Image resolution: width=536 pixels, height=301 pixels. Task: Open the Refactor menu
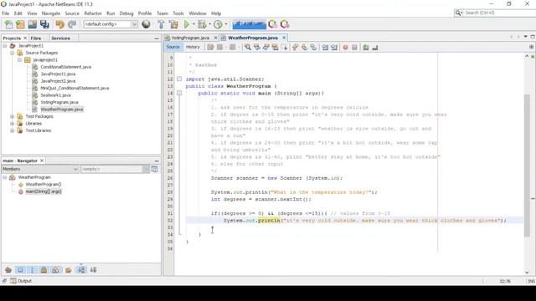93,13
